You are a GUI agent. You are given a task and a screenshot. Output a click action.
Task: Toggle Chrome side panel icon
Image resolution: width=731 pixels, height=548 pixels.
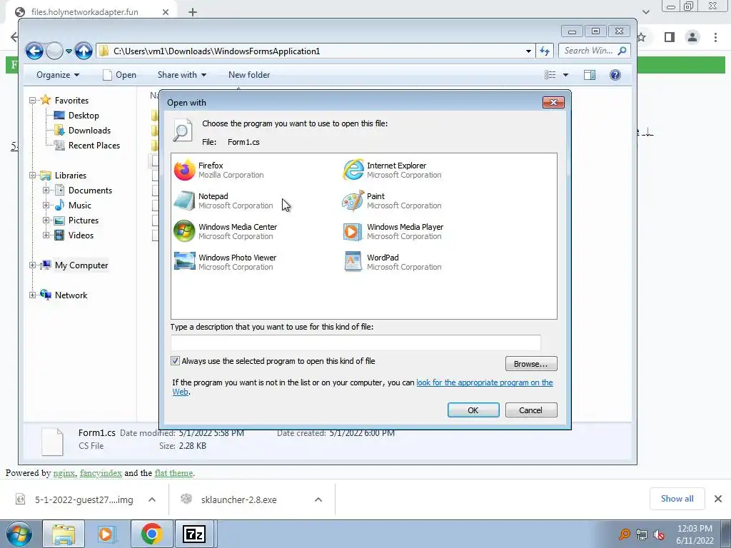670,37
